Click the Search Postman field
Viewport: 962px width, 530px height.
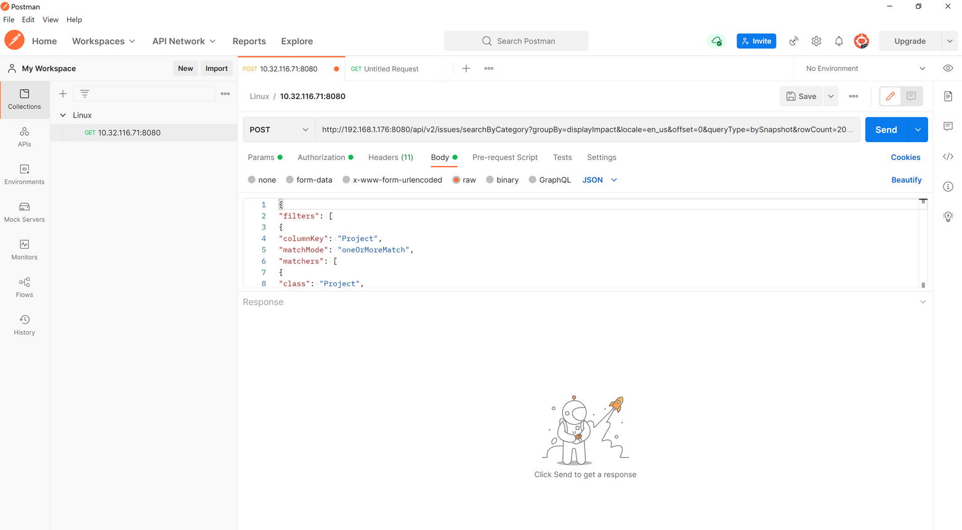coord(516,41)
